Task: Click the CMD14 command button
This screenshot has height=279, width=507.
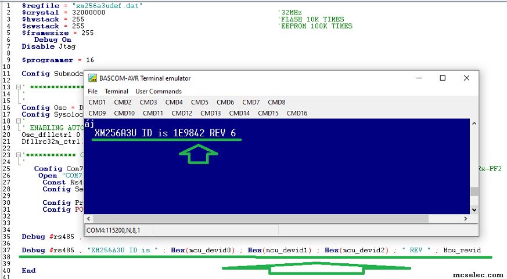Action: click(239, 113)
